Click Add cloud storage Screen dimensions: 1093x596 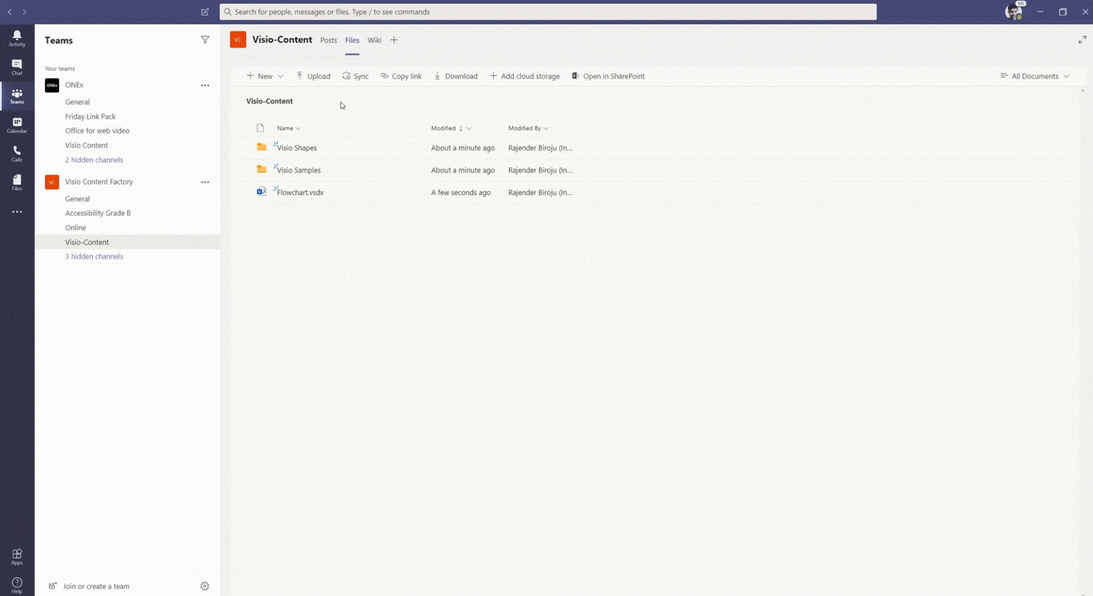[524, 76]
